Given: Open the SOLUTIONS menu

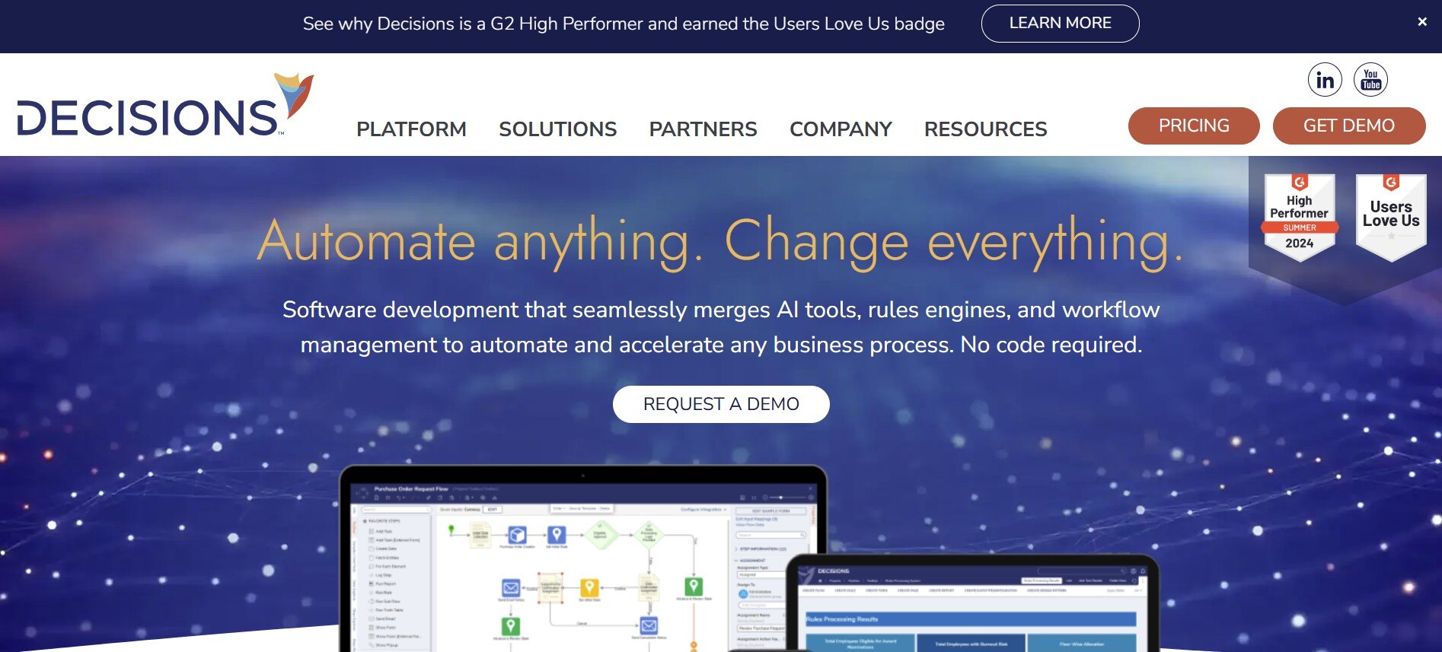Looking at the screenshot, I should (557, 129).
